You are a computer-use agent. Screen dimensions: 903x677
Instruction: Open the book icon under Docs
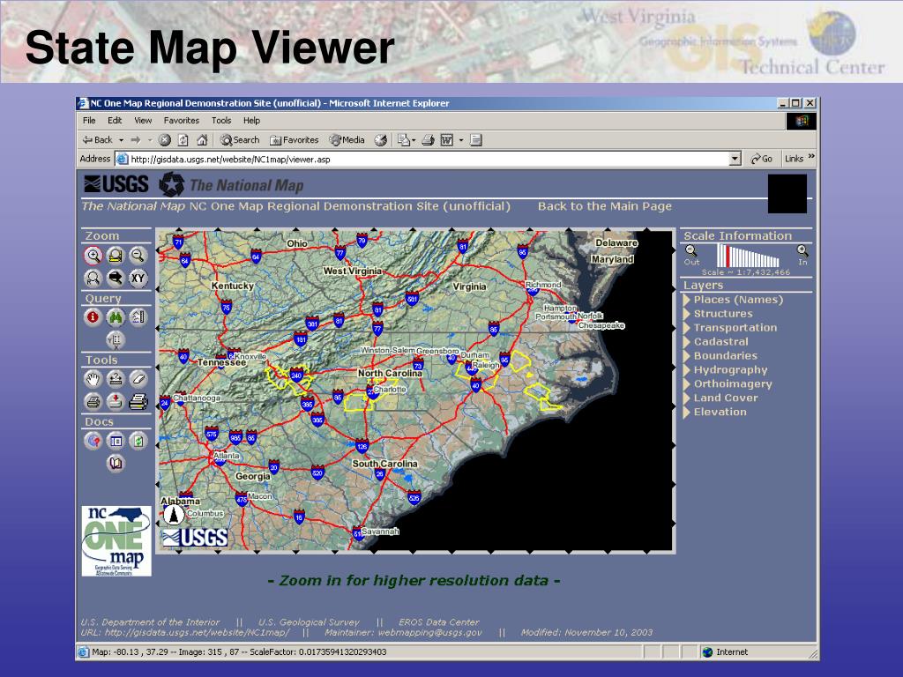pos(116,464)
